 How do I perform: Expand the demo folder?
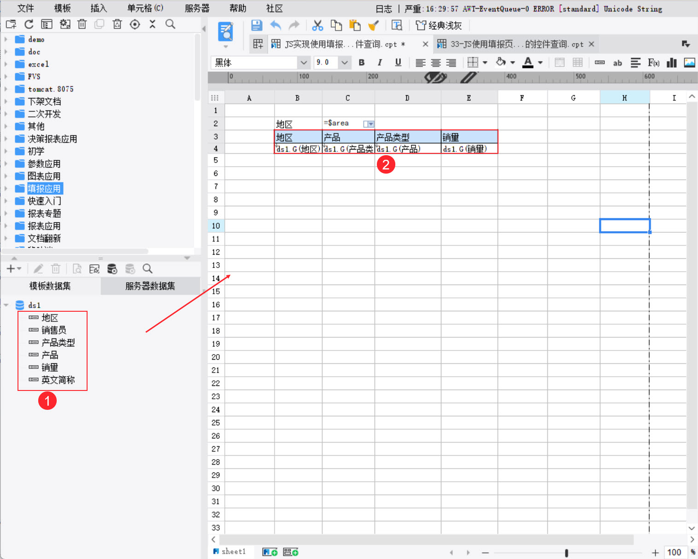[x=6, y=39]
